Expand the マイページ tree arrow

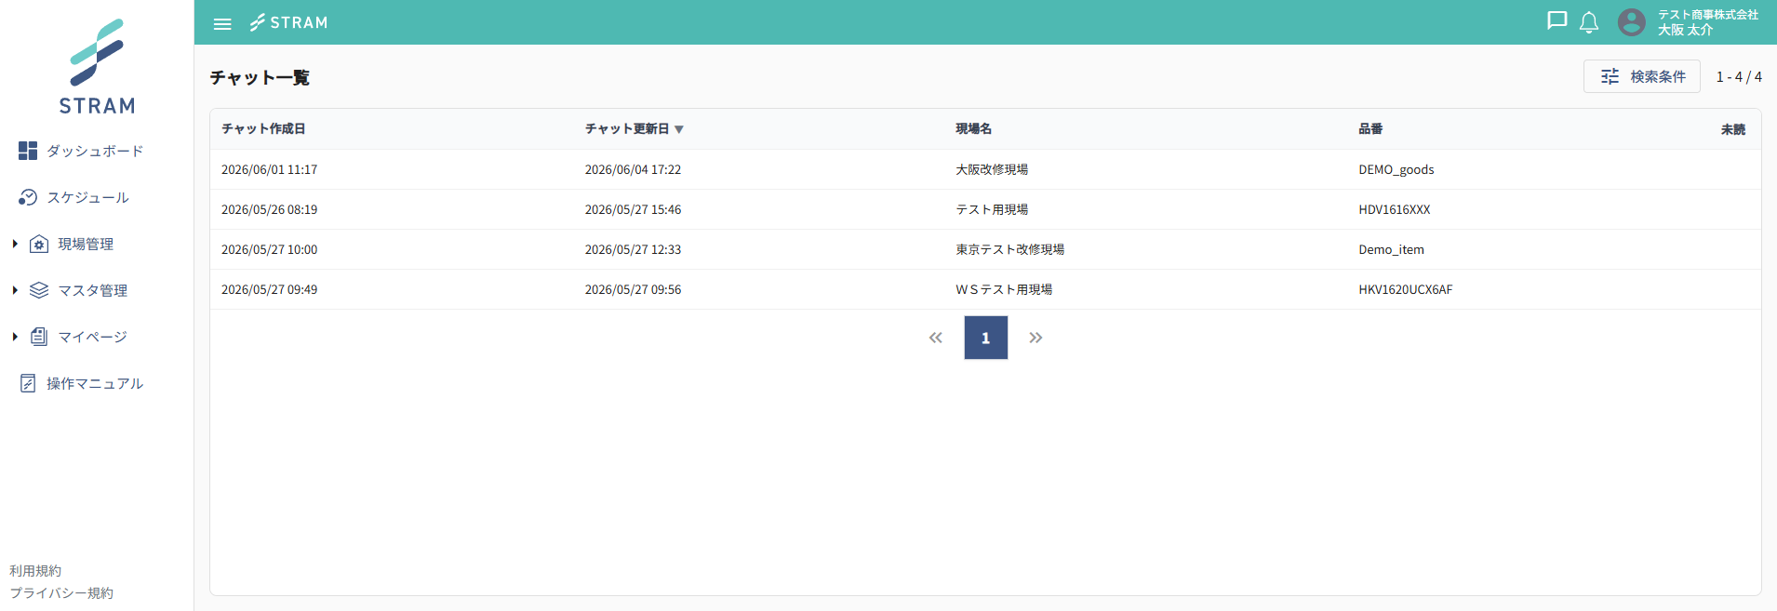pos(15,337)
